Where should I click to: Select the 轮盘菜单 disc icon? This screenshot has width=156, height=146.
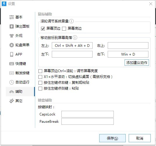click(12, 45)
